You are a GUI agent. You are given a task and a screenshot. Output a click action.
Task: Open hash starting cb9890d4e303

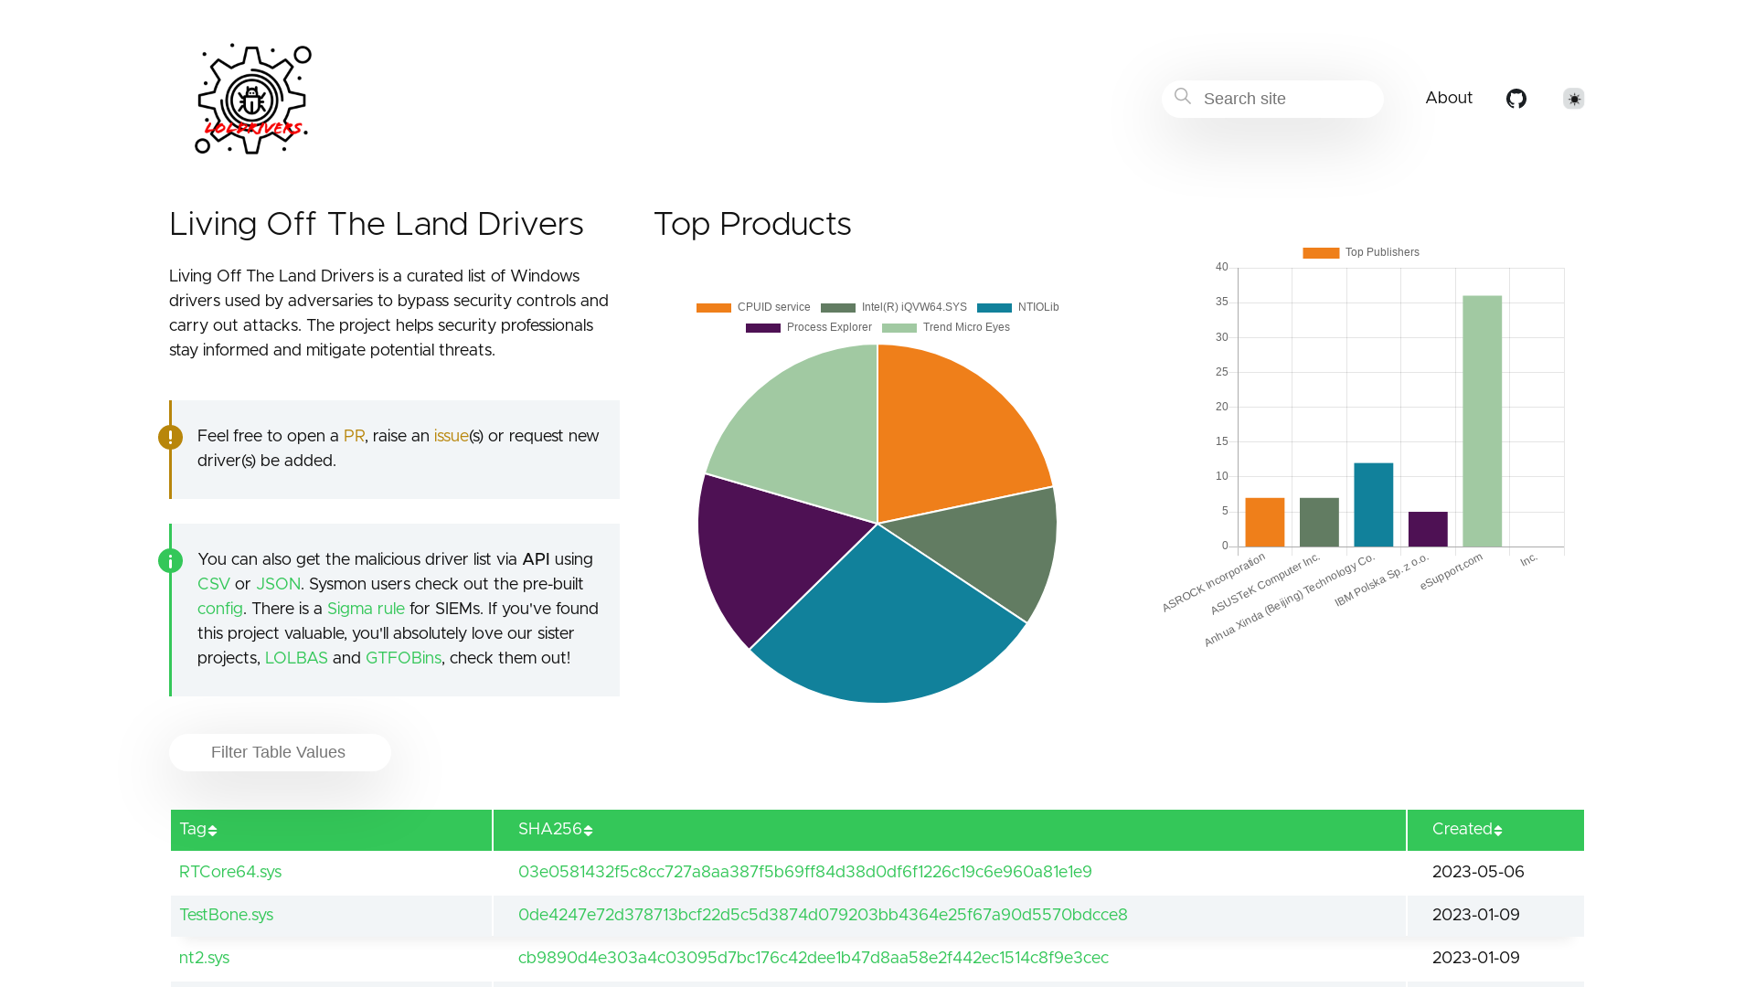coord(814,959)
